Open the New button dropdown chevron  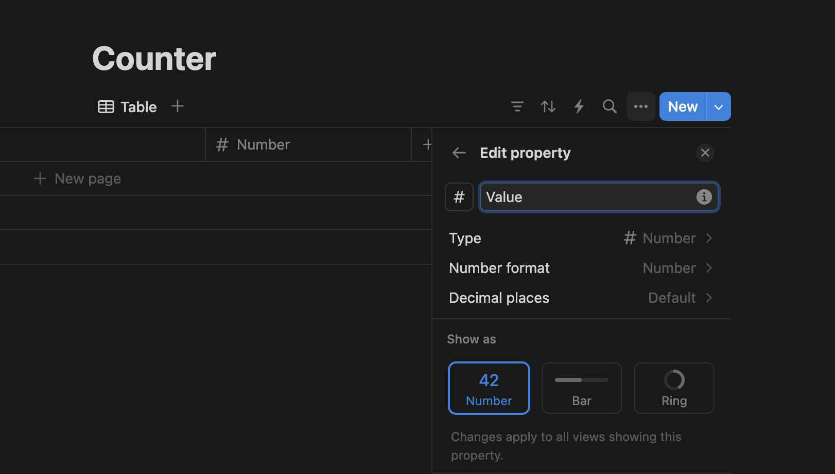719,106
